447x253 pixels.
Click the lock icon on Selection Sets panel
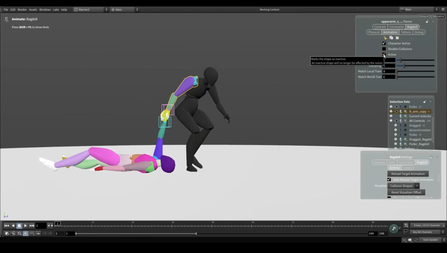click(x=424, y=102)
